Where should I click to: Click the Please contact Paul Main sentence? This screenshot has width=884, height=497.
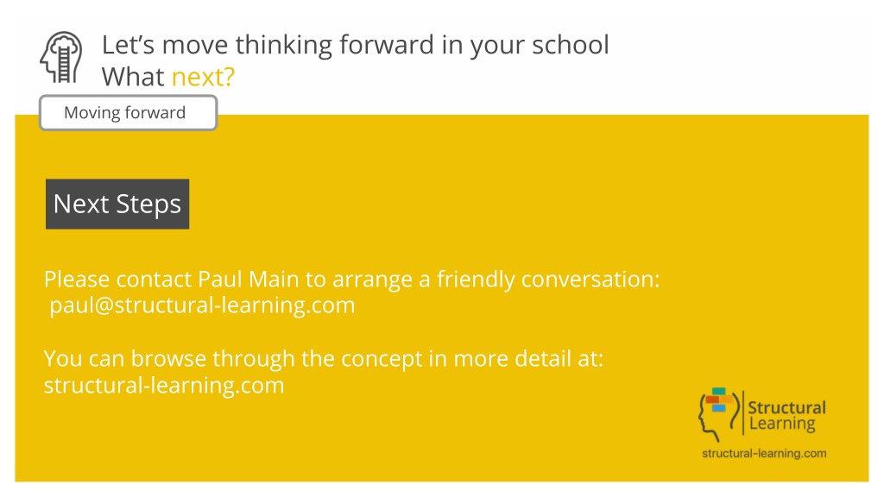(352, 280)
